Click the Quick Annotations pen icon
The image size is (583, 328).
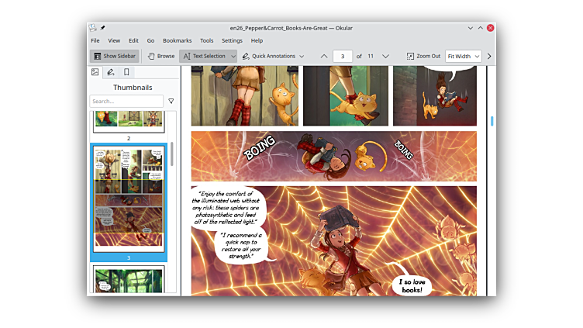pos(246,56)
